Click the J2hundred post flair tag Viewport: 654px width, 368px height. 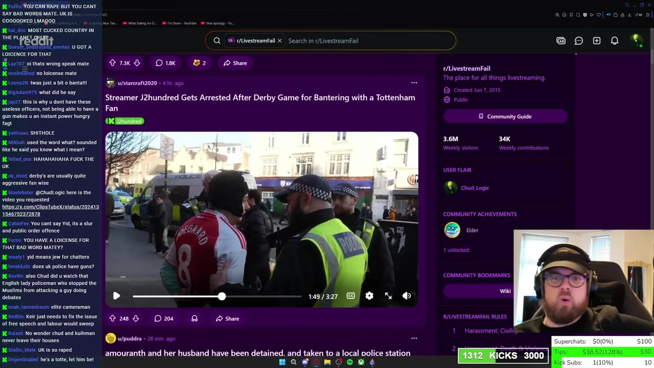(125, 121)
